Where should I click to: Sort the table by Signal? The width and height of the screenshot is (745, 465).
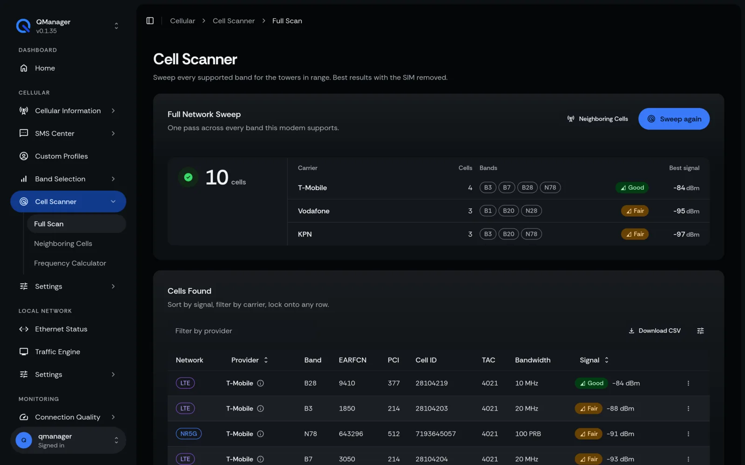click(x=594, y=360)
